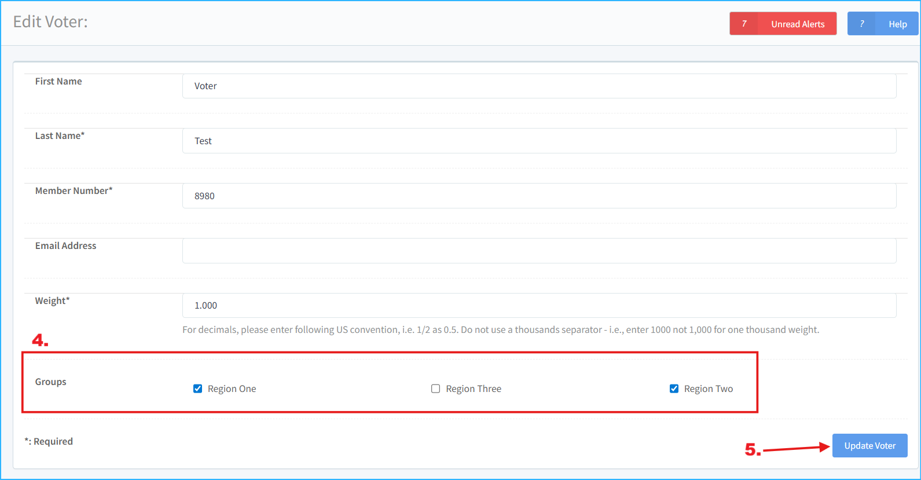Enable the Region Three checkbox
Image resolution: width=921 pixels, height=480 pixels.
click(x=435, y=389)
